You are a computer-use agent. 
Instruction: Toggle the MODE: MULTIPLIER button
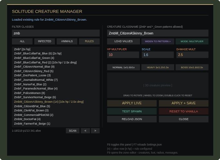(x=192, y=41)
